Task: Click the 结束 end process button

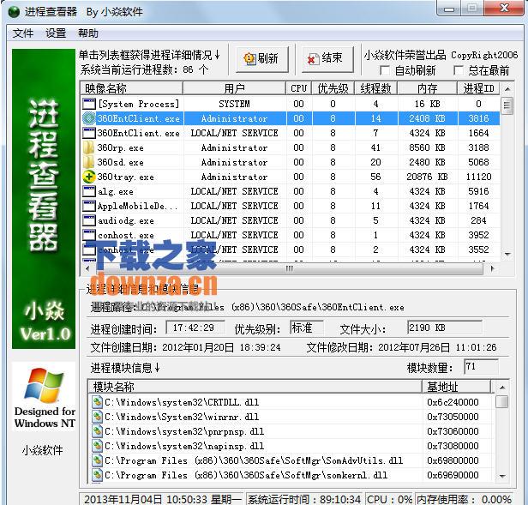Action: pyautogui.click(x=324, y=58)
